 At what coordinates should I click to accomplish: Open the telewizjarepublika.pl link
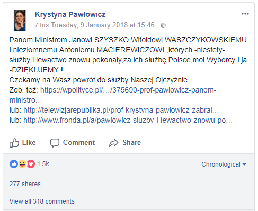pyautogui.click(x=121, y=110)
